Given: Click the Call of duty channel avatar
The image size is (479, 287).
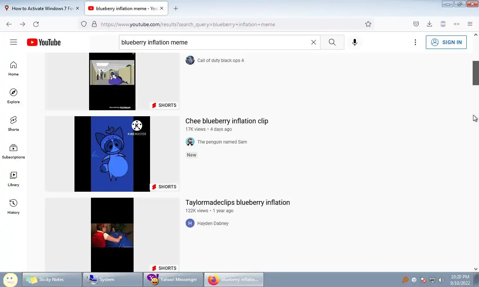Looking at the screenshot, I should click(x=190, y=60).
